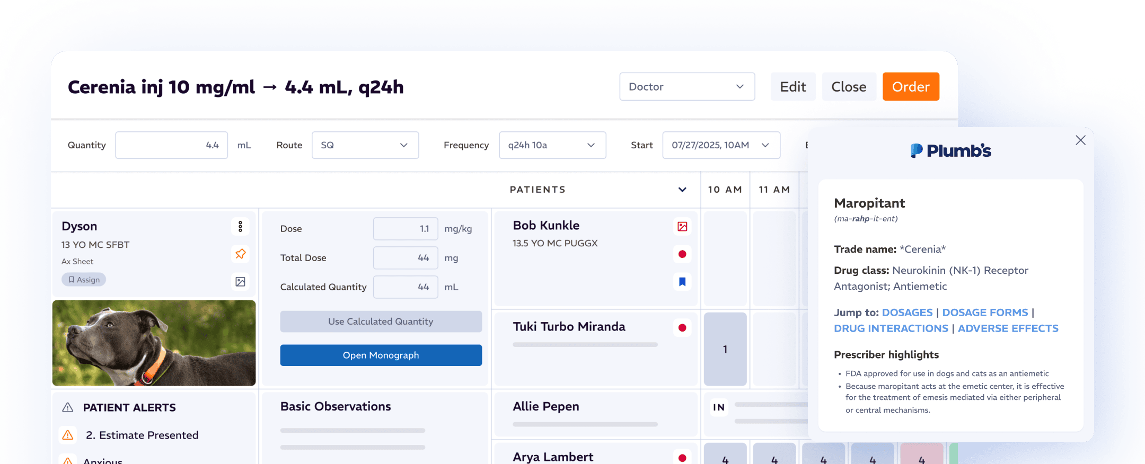The width and height of the screenshot is (1145, 464).
Task: Select patient Tuki Turbo Miranda
Action: (569, 327)
